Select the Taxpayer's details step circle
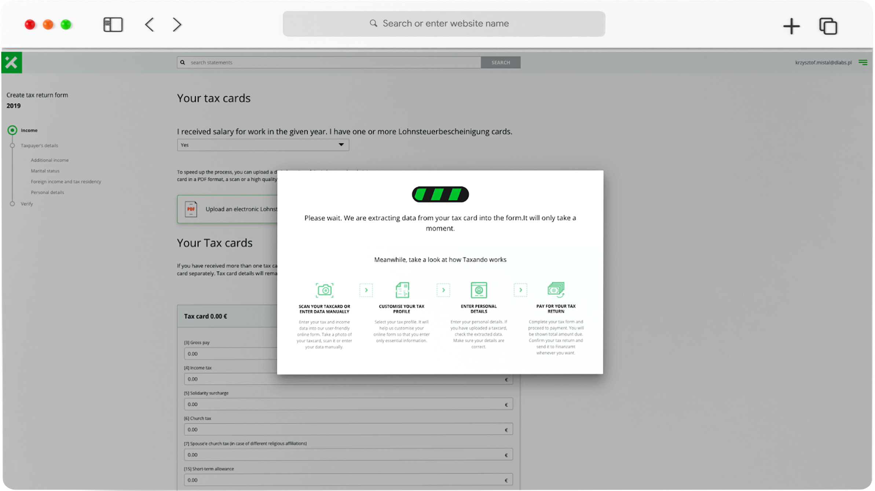The image size is (875, 491). (x=12, y=145)
